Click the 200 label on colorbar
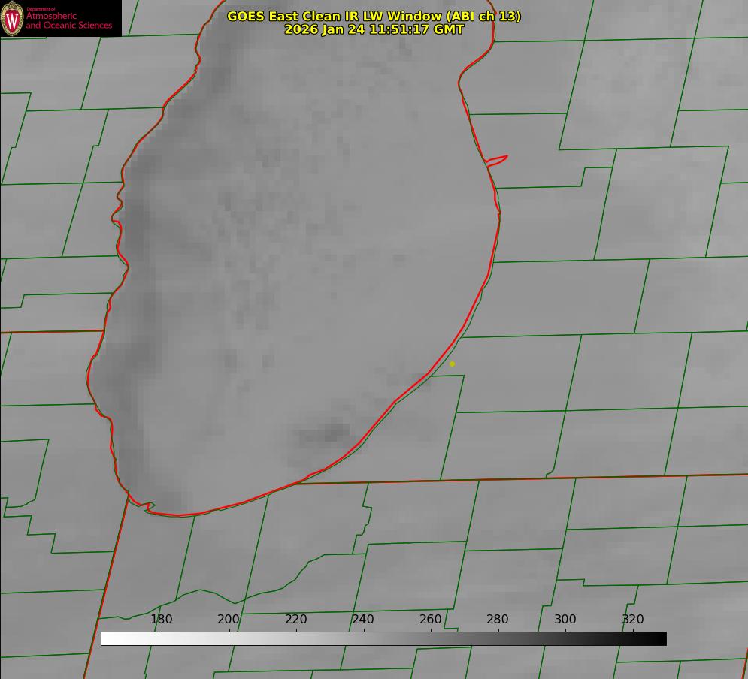Viewport: 748px width, 679px height. (x=229, y=619)
